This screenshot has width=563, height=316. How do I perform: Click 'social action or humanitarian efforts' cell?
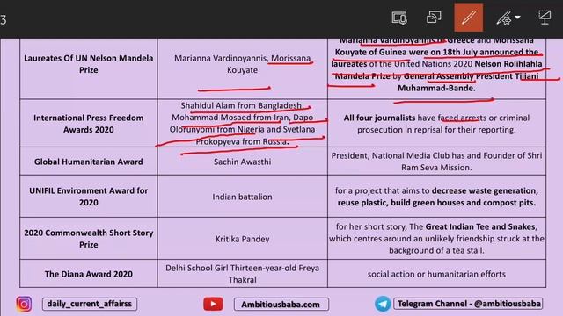tap(436, 273)
